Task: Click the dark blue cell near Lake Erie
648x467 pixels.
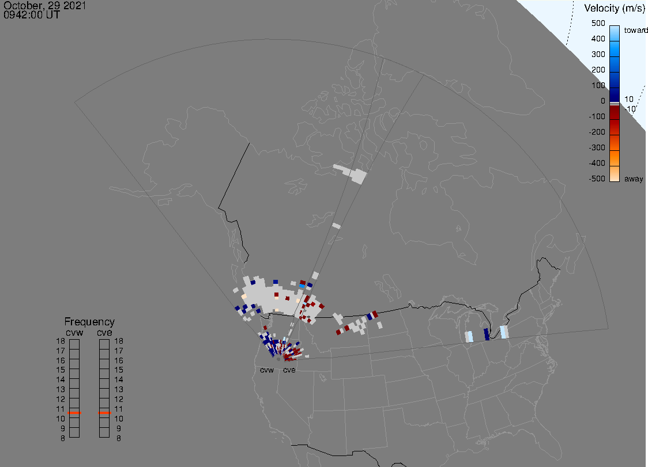Action: click(487, 335)
